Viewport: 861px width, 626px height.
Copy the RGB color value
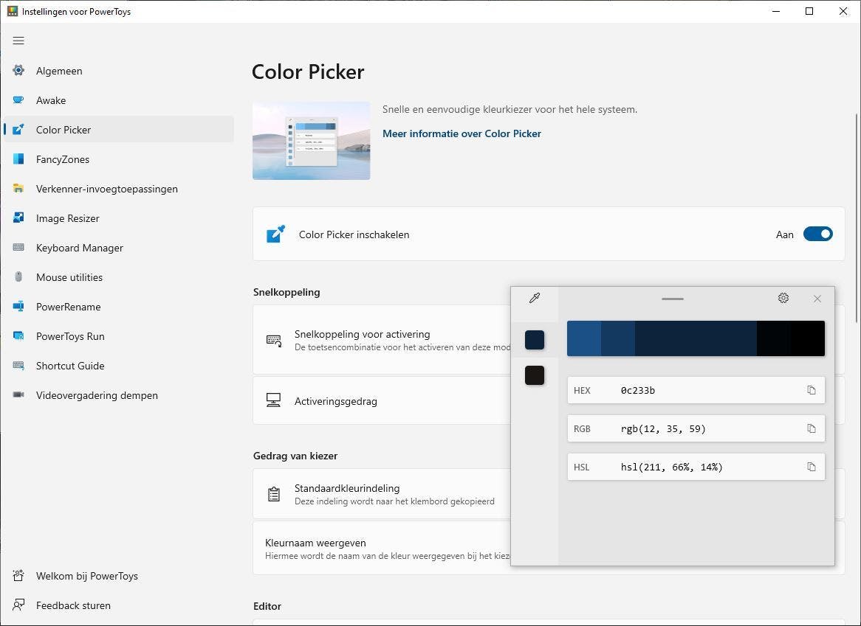pos(811,428)
